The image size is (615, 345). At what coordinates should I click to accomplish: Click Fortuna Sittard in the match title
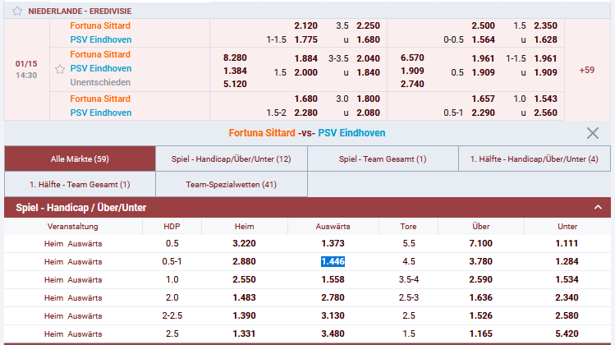[262, 133]
